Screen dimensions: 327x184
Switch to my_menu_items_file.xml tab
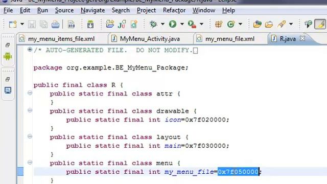coord(61,39)
